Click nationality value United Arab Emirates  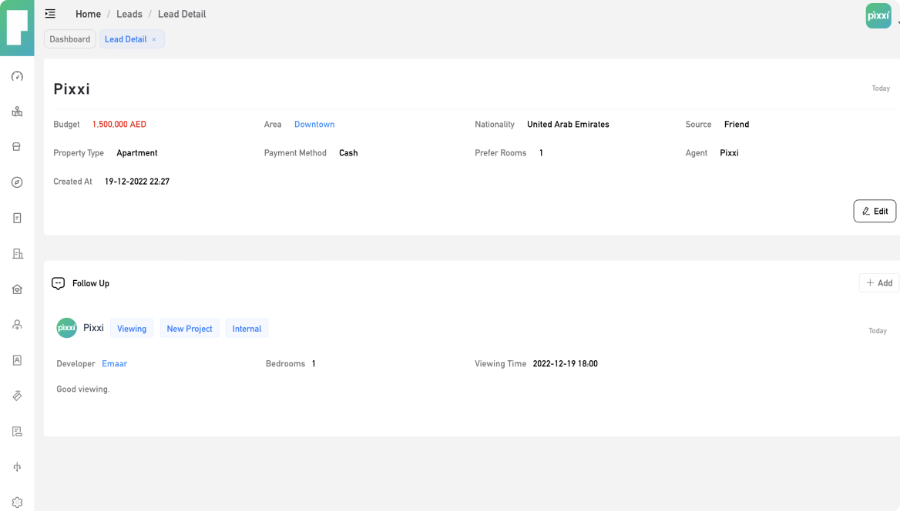(568, 125)
